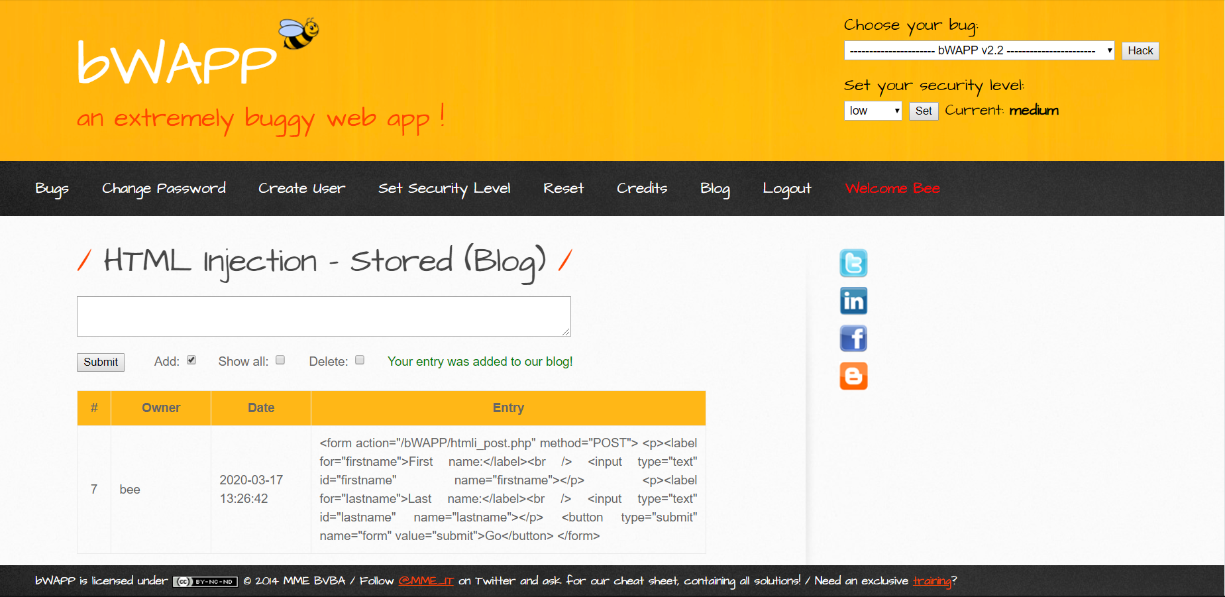This screenshot has width=1225, height=597.
Task: Open the Twitter social icon
Action: [853, 263]
